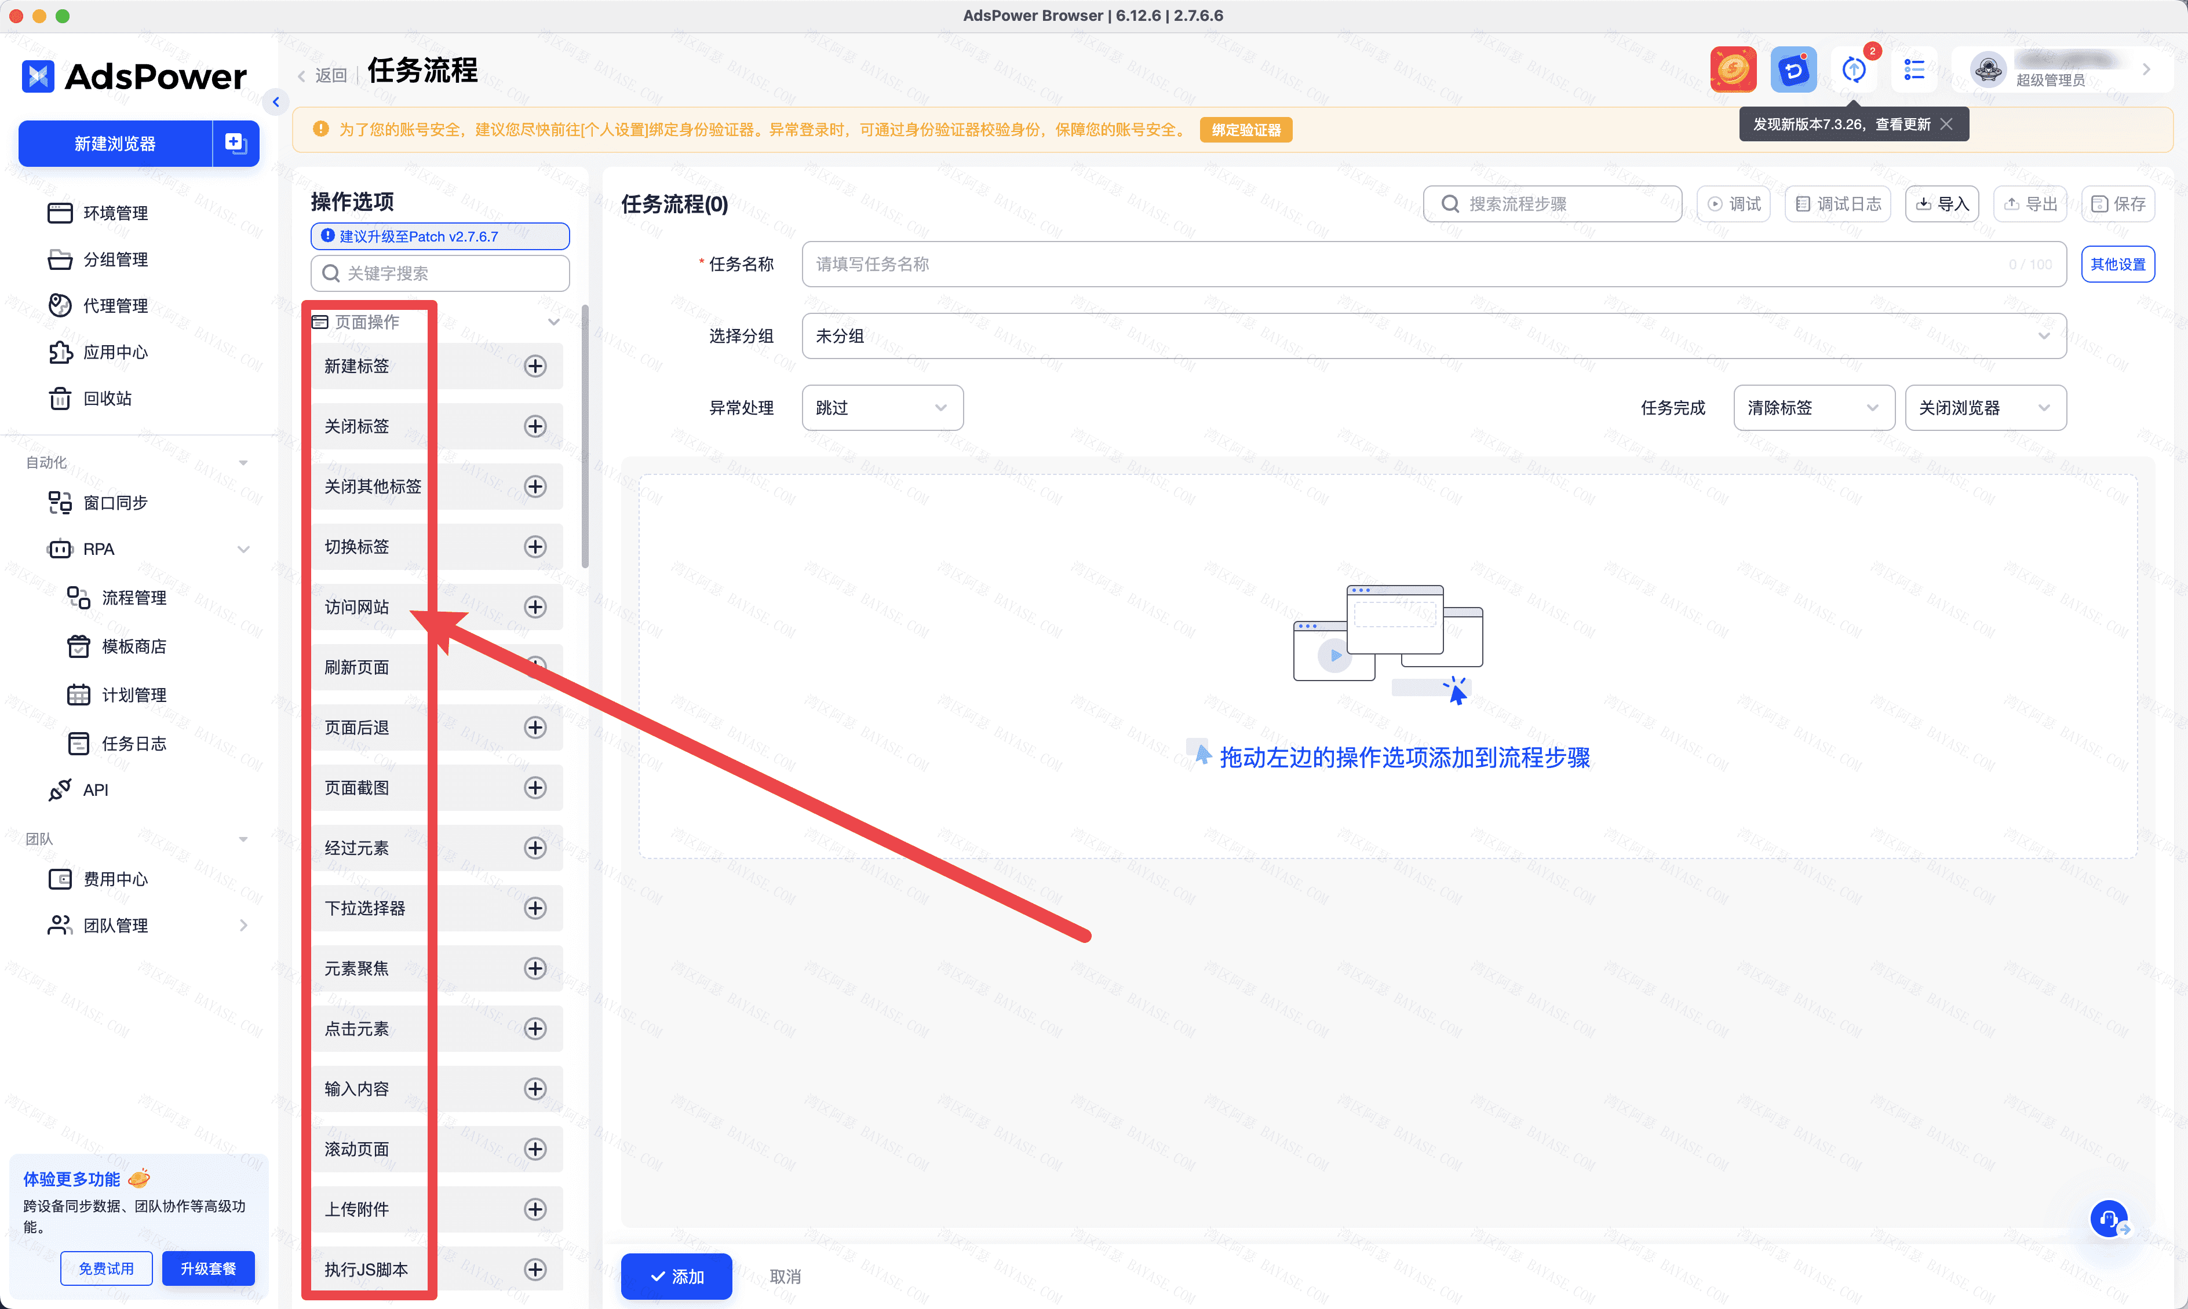Click the 操作选项 list scrollbar
Screen dimensions: 2188x1309
[584, 437]
